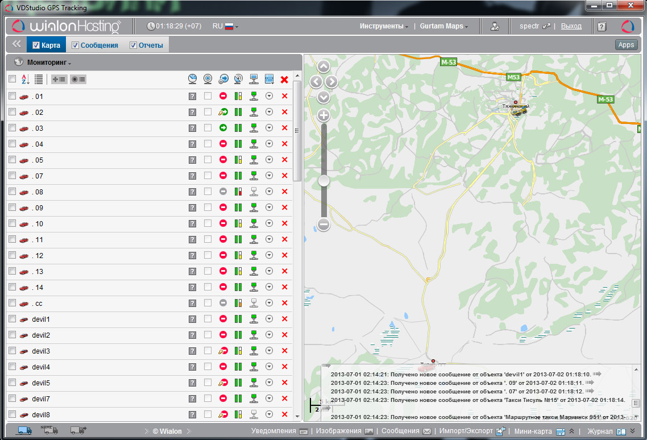Image resolution: width=647 pixels, height=440 pixels.
Task: Toggle the tracking checkbox for unit .02
Action: [208, 112]
